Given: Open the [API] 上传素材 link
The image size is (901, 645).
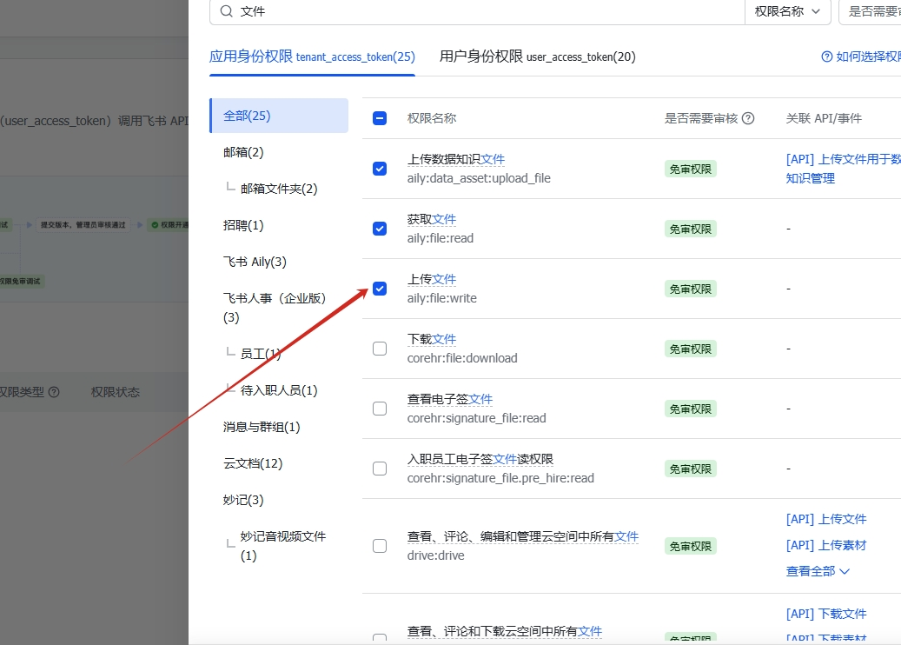Looking at the screenshot, I should point(826,545).
